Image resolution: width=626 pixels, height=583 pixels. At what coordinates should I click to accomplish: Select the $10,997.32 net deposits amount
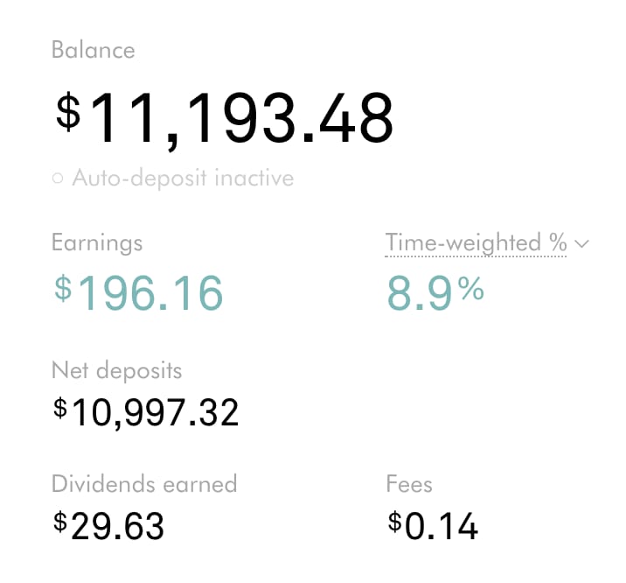(146, 413)
